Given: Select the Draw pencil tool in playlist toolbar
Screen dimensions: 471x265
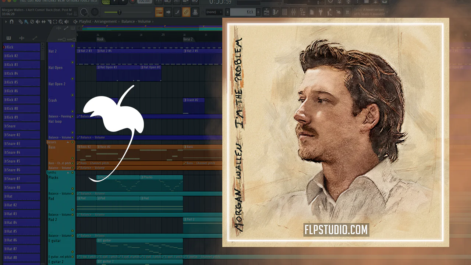Looking at the screenshot, I should coord(21,22).
